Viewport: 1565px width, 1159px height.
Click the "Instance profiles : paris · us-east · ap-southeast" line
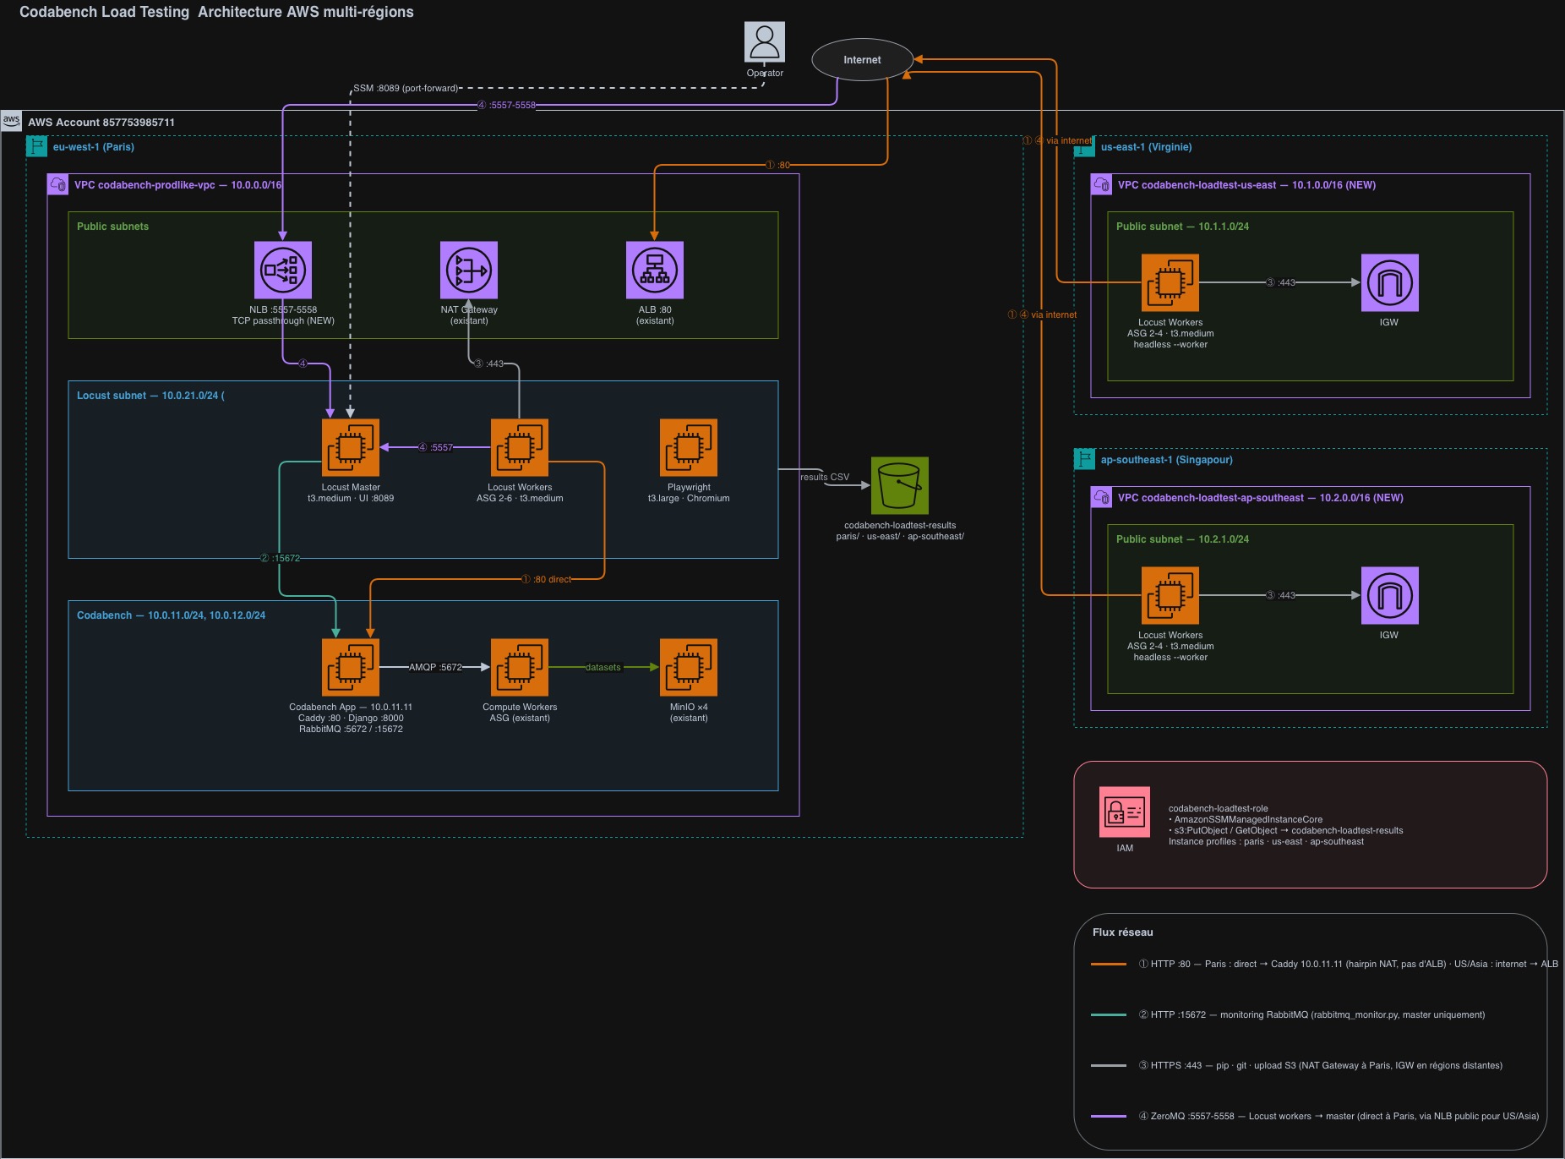[x=1266, y=841]
